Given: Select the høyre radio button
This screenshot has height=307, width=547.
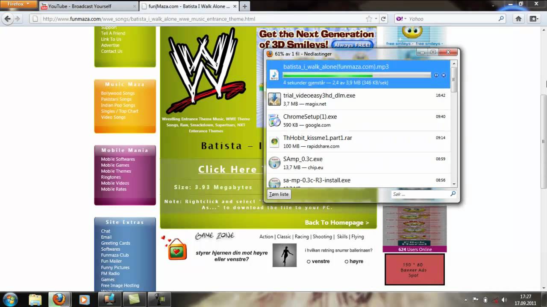Looking at the screenshot, I should pyautogui.click(x=346, y=261).
